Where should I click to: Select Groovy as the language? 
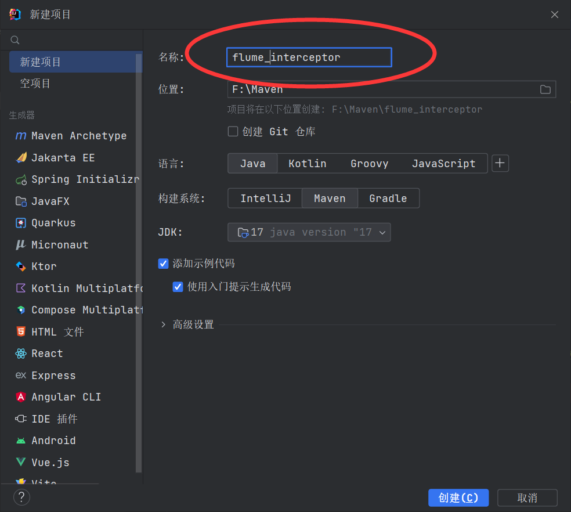(x=369, y=163)
